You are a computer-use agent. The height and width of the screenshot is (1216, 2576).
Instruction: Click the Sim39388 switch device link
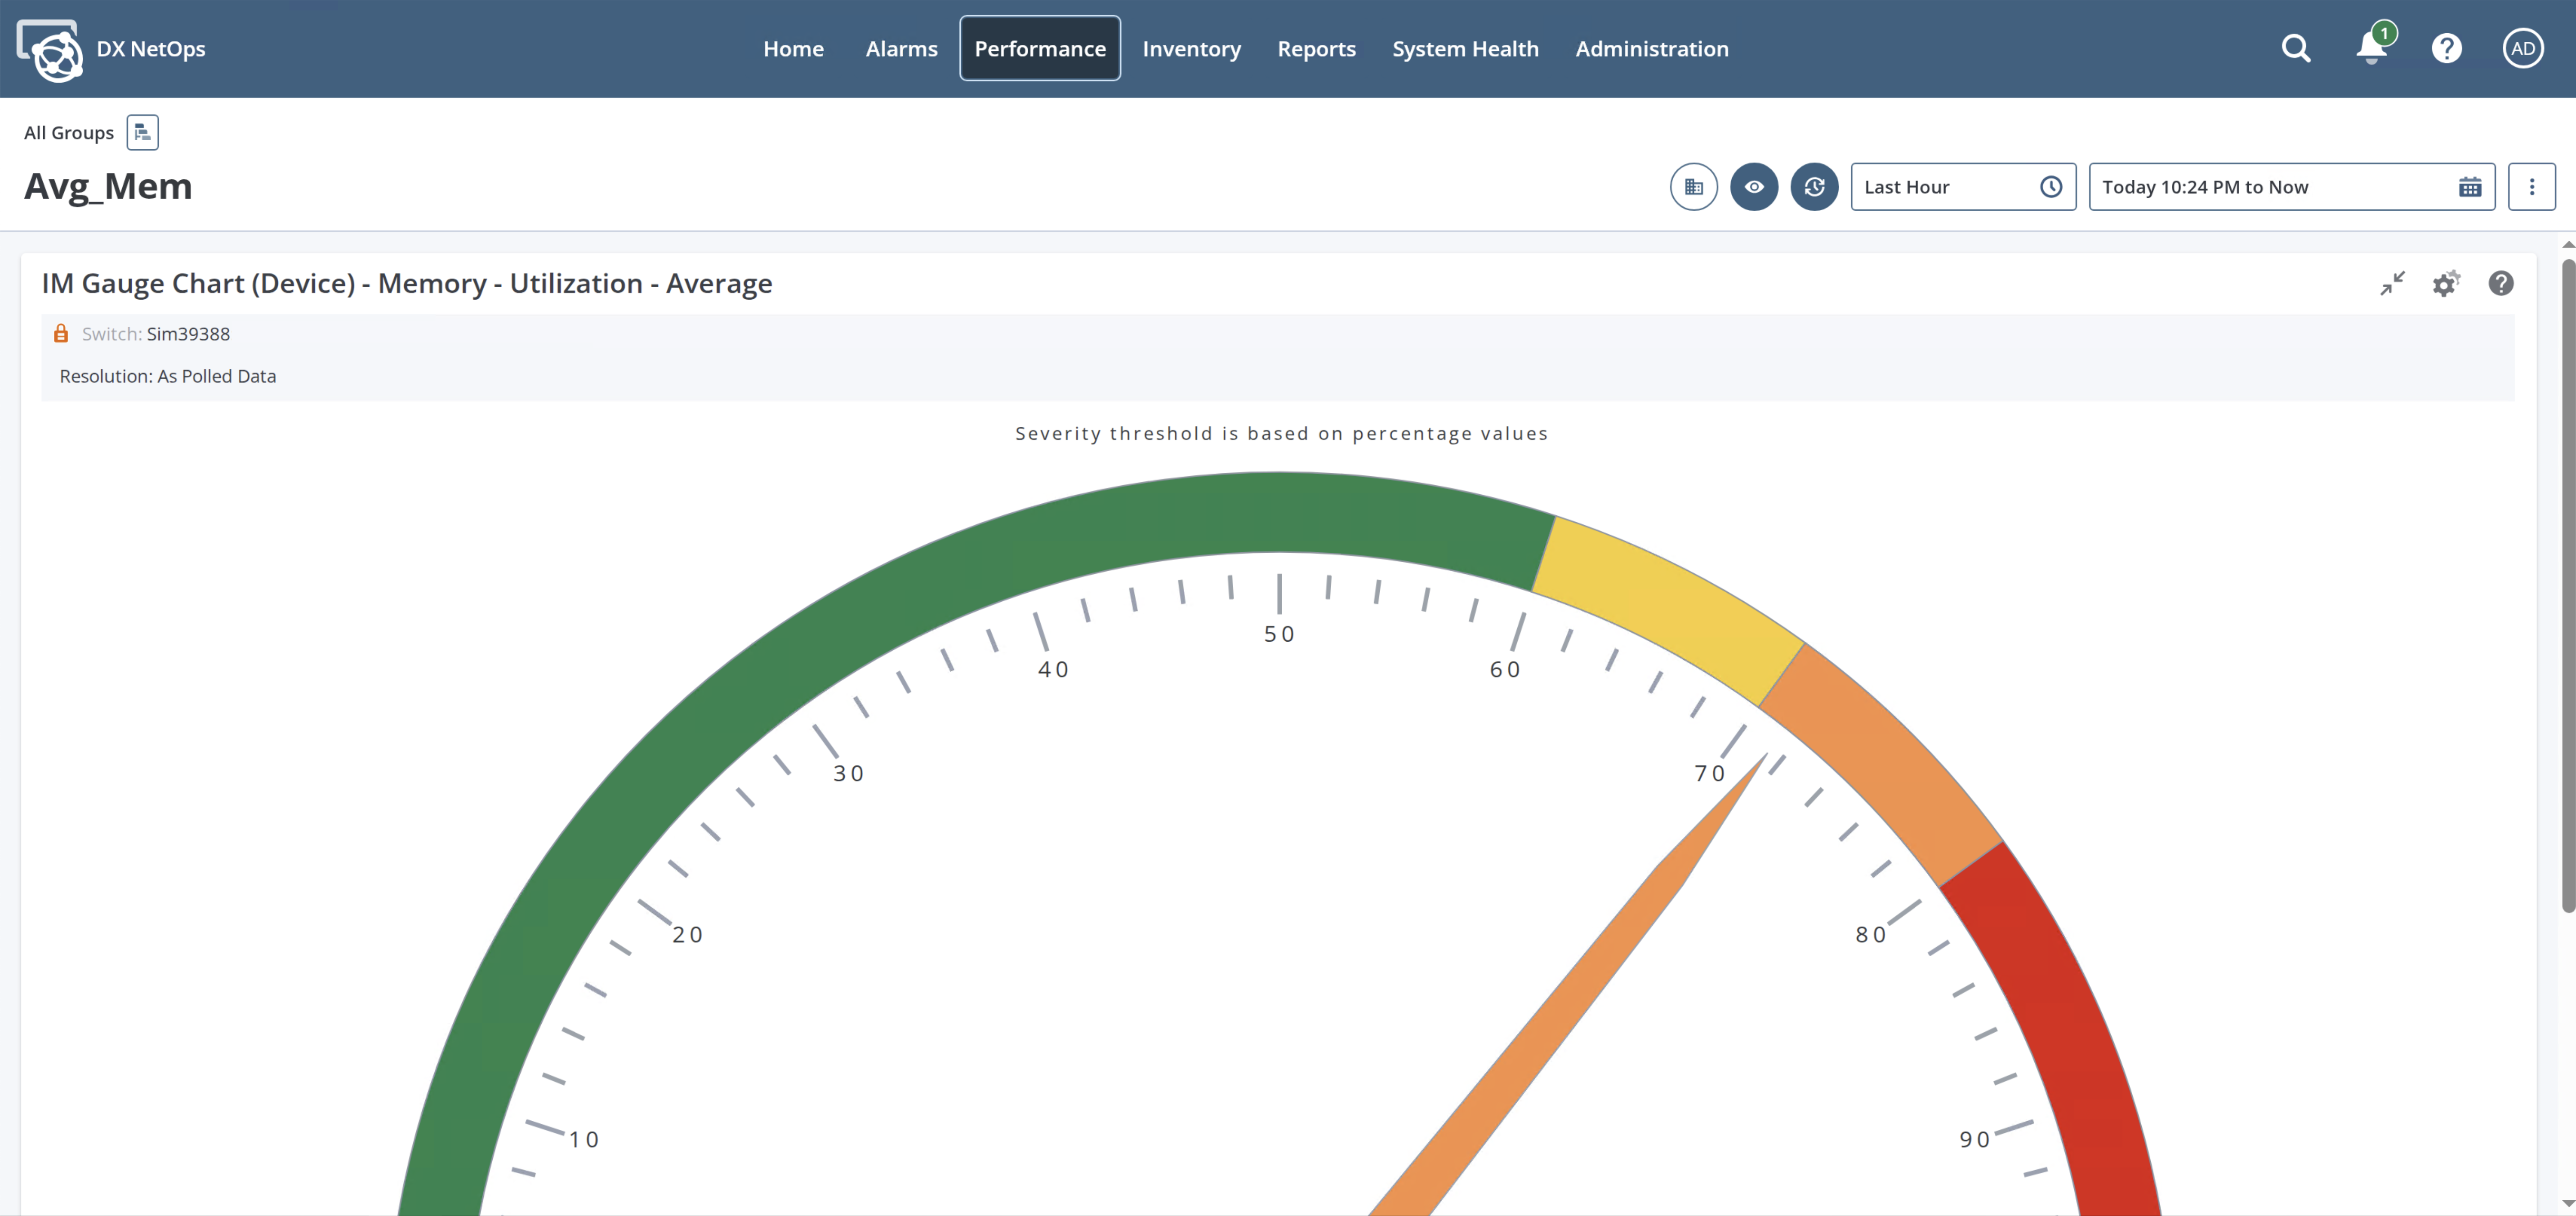[188, 334]
